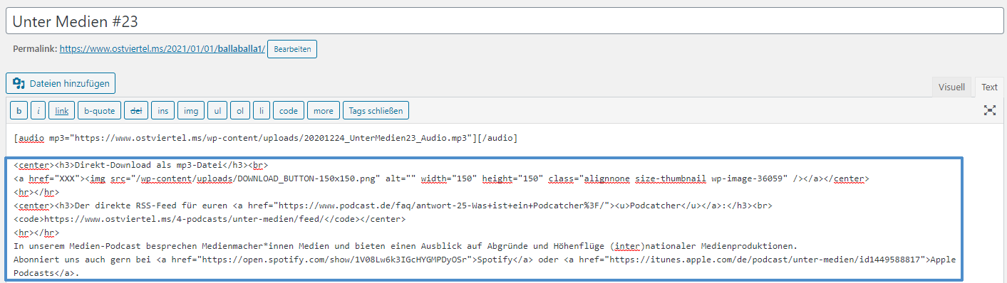Click the bold 'b' quicktag button
The image size is (1007, 283).
pos(19,110)
